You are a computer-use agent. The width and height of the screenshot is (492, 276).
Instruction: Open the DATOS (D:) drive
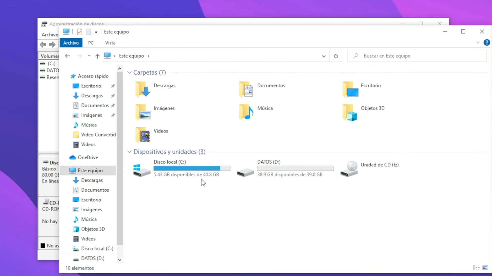tap(268, 162)
